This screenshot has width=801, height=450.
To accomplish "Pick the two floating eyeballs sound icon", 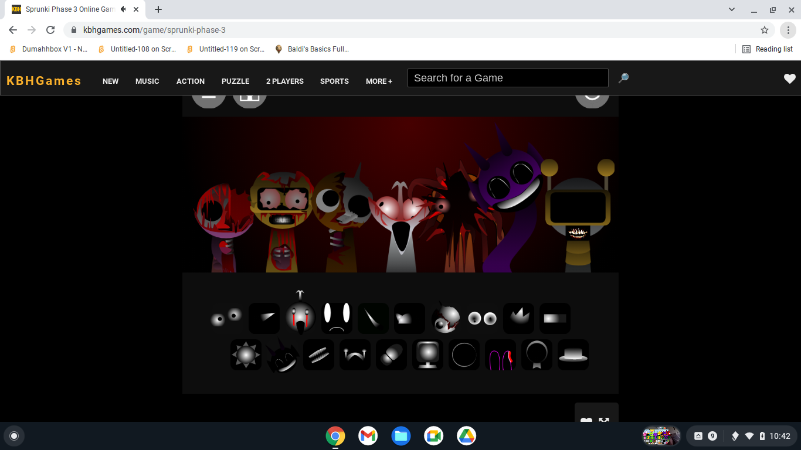I will [227, 318].
